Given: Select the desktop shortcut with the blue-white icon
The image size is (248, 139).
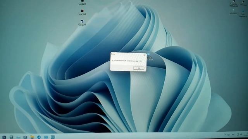Looking at the screenshot, I should click(82, 22).
